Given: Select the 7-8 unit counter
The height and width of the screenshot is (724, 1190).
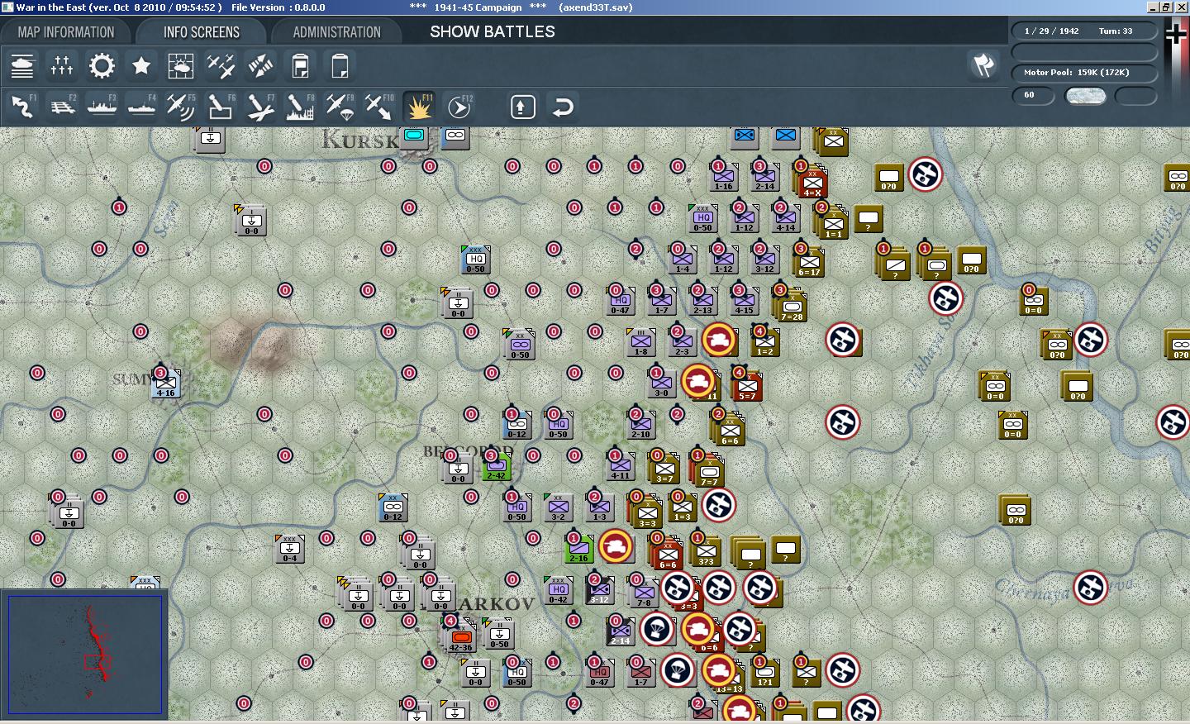Looking at the screenshot, I should [644, 593].
